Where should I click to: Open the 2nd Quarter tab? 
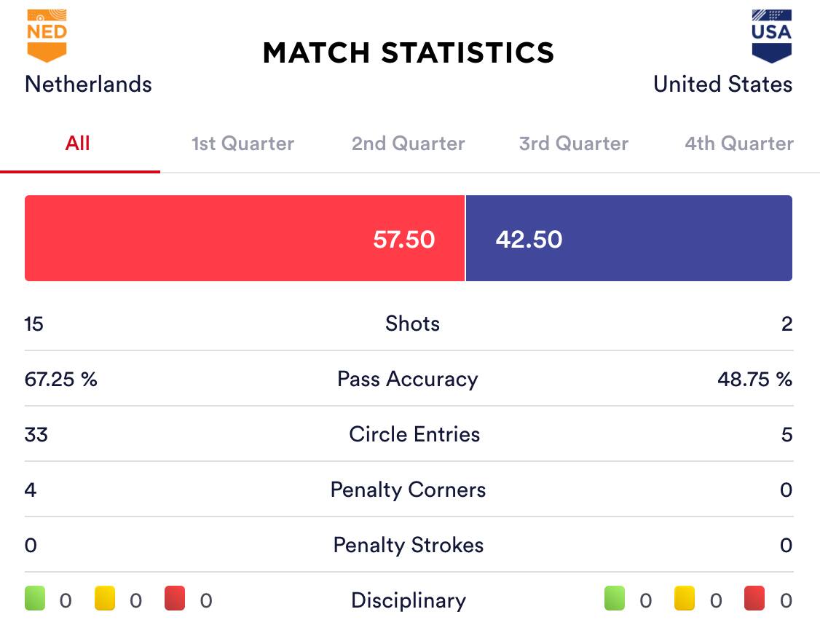click(x=408, y=144)
